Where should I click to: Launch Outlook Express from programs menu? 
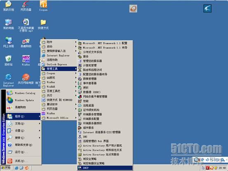[x=59, y=64]
